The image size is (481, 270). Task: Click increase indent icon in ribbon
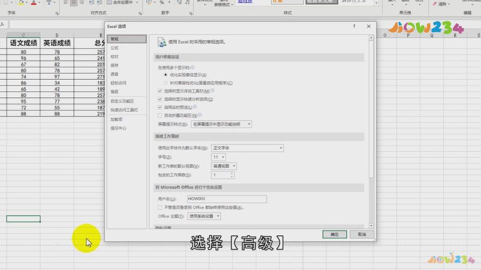pyautogui.click(x=99, y=2)
